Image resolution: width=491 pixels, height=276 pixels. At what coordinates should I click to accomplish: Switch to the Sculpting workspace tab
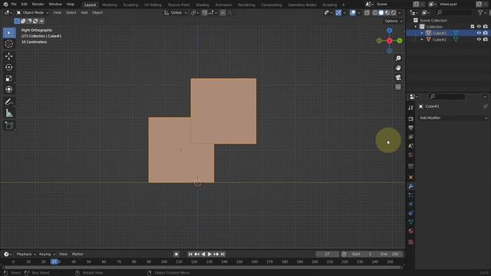[130, 5]
